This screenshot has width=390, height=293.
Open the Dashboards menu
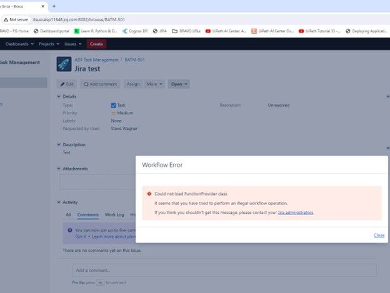tap(19, 44)
